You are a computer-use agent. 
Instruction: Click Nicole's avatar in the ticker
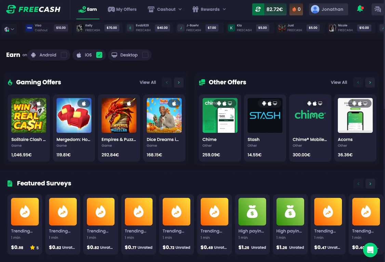coord(332,28)
